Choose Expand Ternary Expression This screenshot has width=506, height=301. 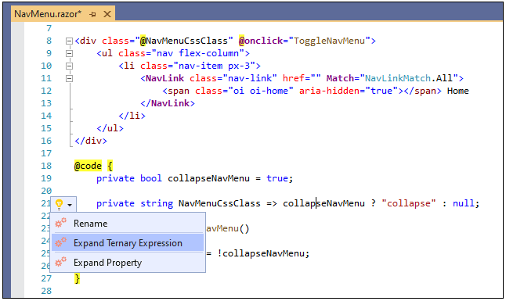click(x=128, y=242)
